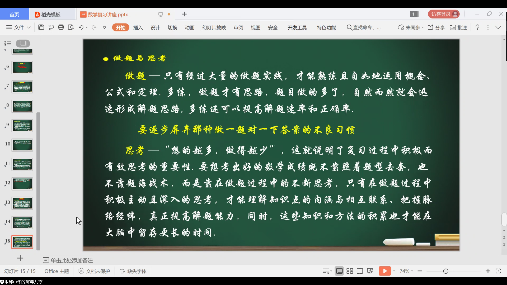Click fit slide to window icon

click(x=498, y=271)
